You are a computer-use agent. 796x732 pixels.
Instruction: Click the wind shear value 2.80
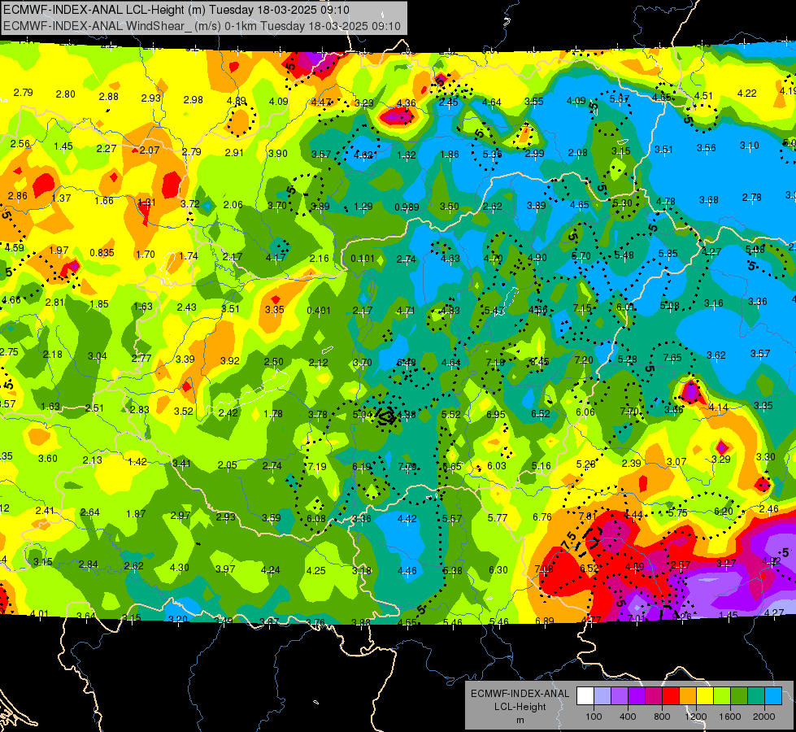[x=66, y=94]
